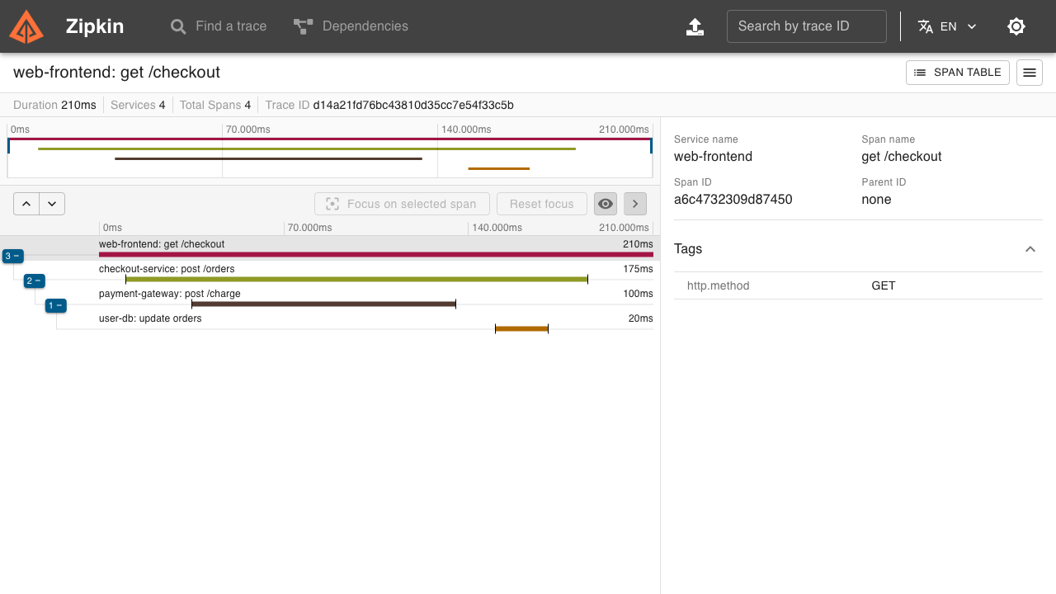Image resolution: width=1056 pixels, height=594 pixels.
Task: Click the olive checkout-service timeline bar
Action: click(x=356, y=280)
